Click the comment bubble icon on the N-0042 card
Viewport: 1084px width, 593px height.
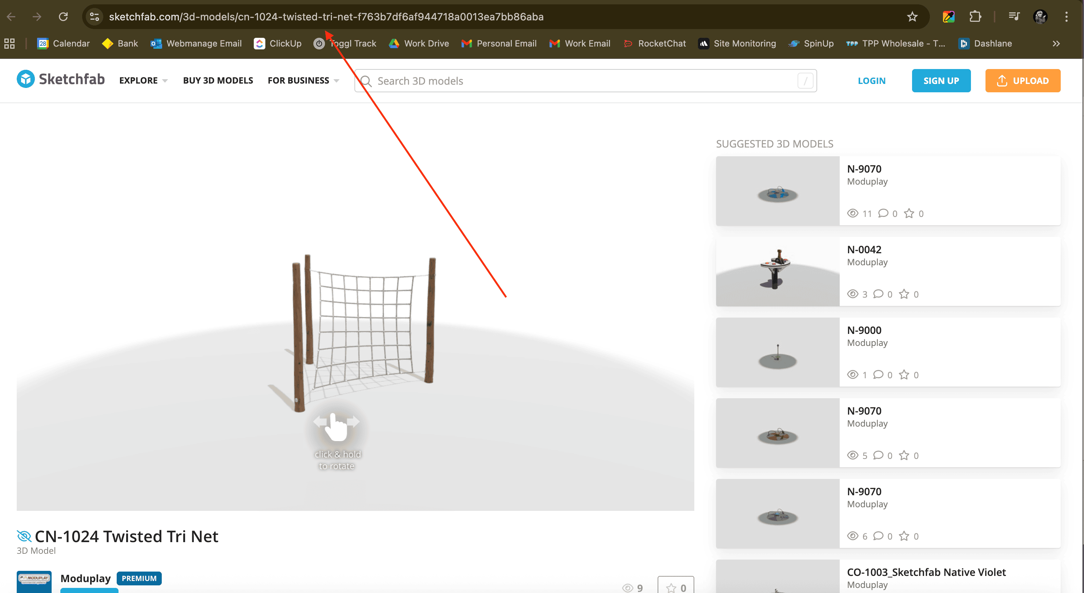(x=878, y=294)
